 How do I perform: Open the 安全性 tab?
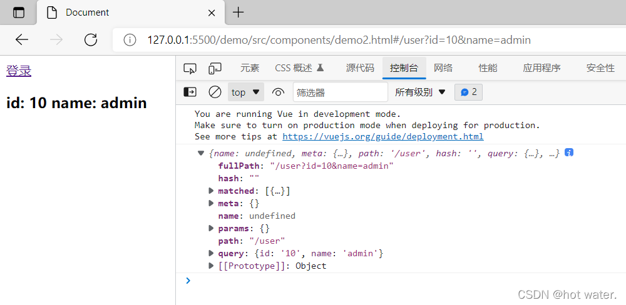[x=600, y=68]
